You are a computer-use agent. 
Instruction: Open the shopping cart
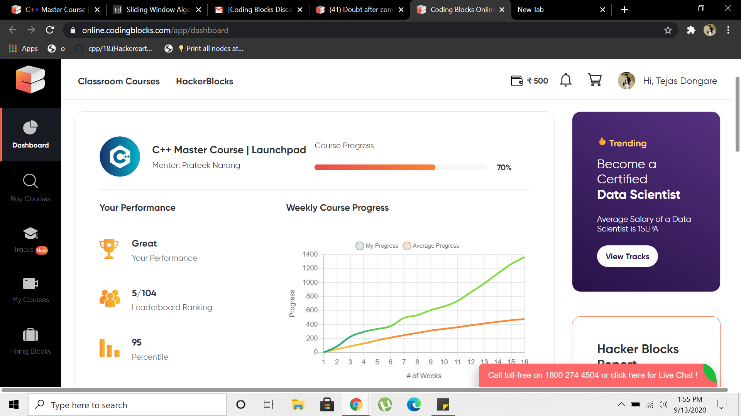[595, 80]
